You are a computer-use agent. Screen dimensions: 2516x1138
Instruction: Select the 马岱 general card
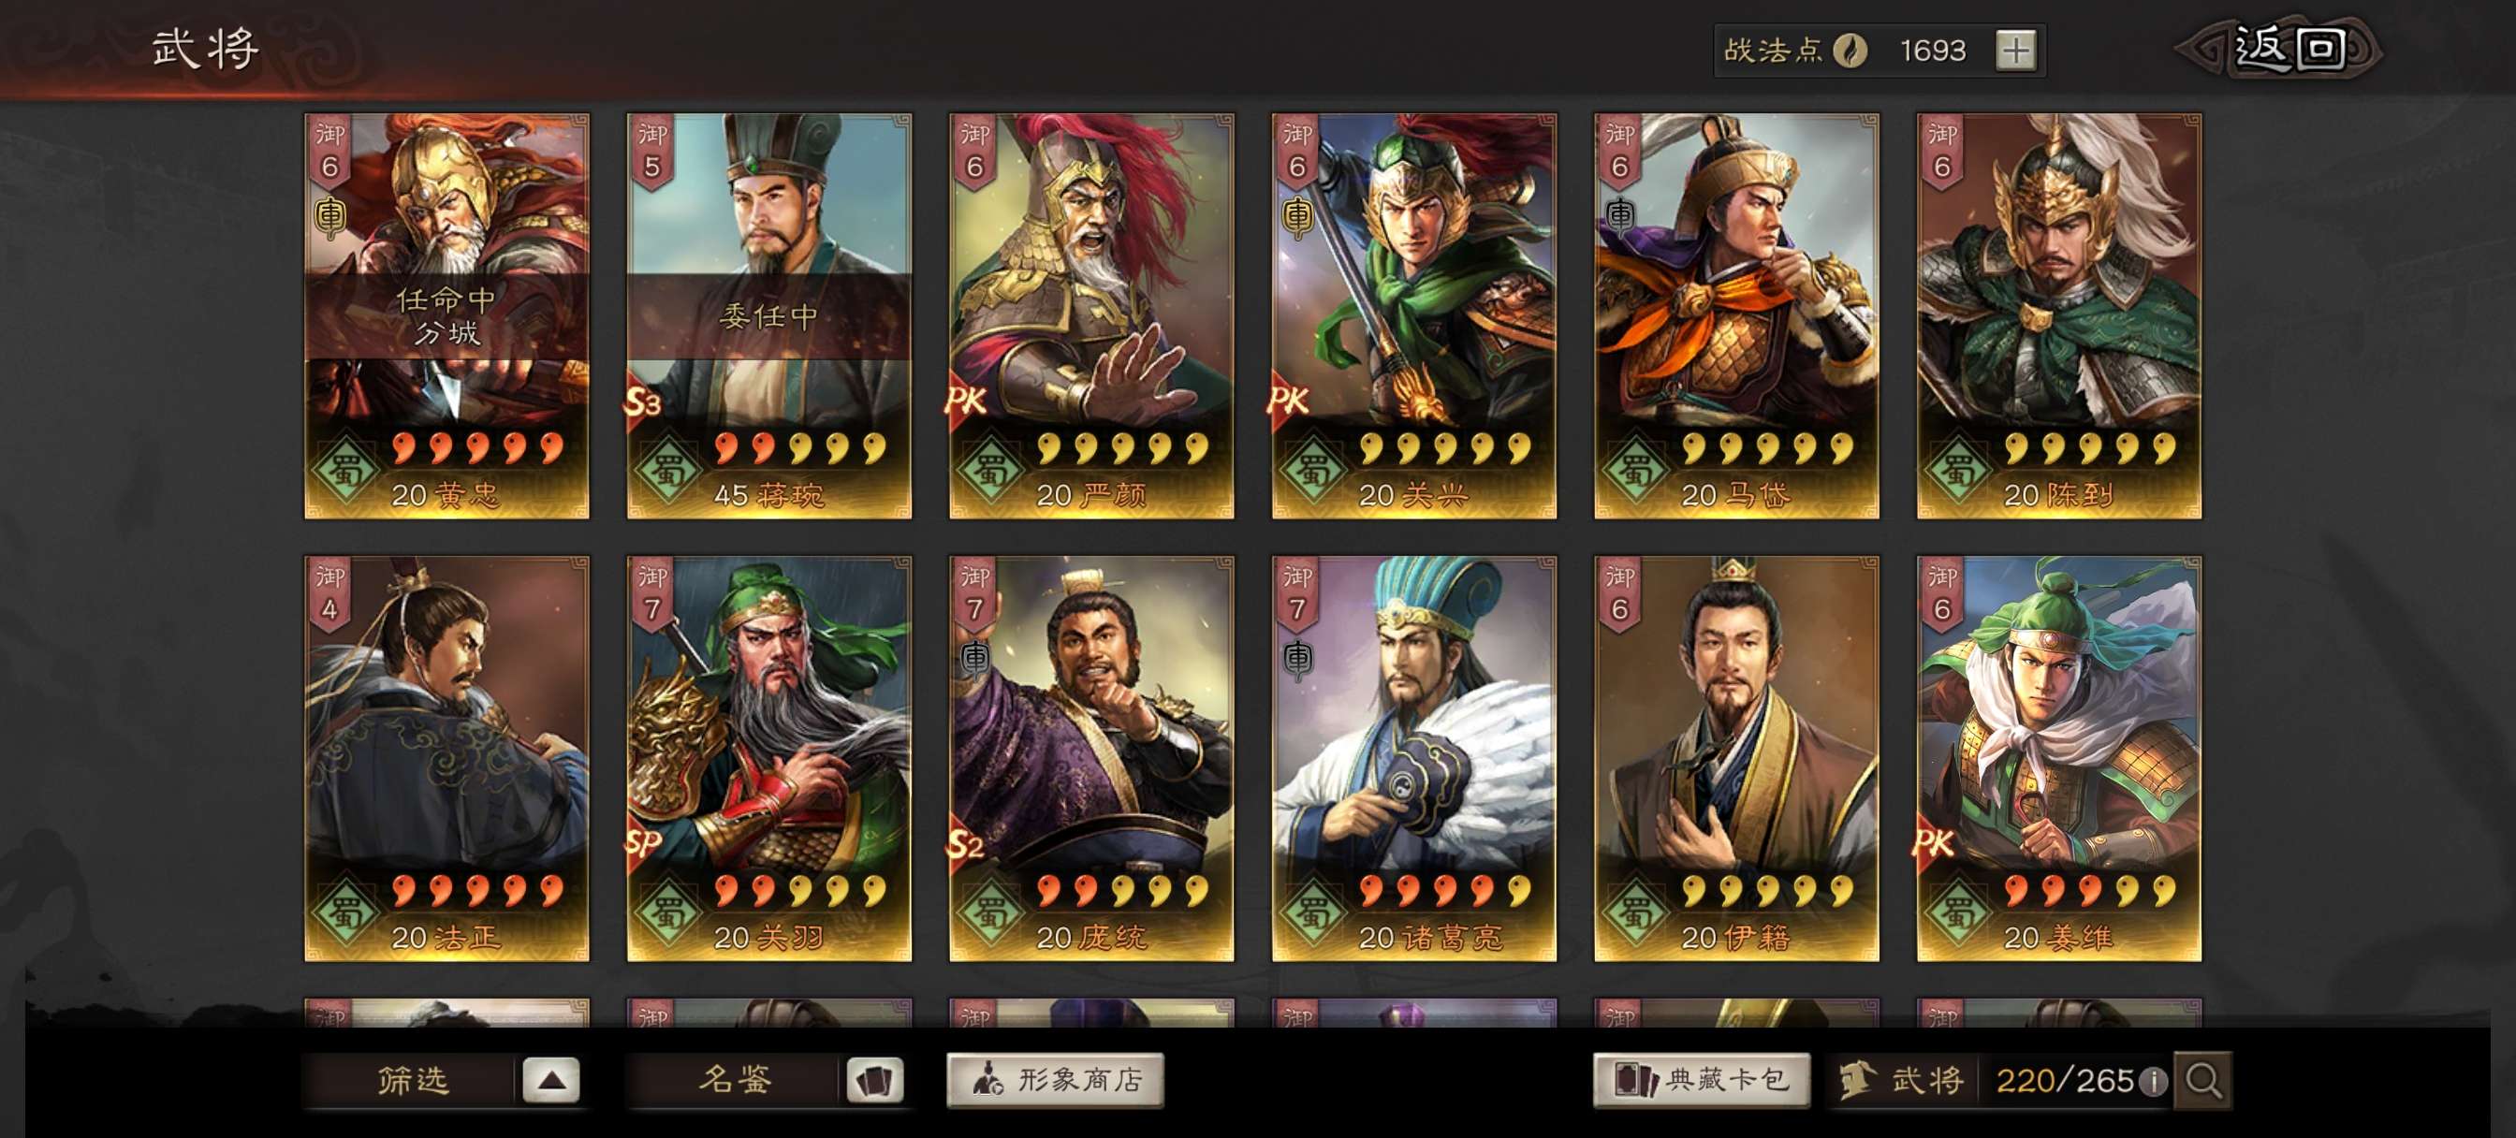point(1736,315)
